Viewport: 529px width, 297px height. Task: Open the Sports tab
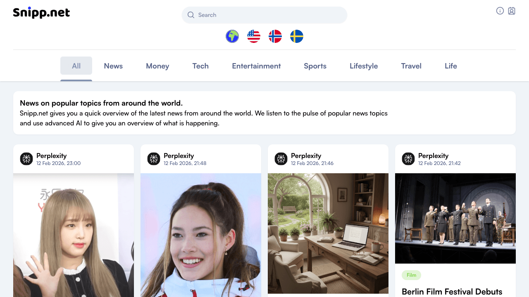click(x=315, y=66)
